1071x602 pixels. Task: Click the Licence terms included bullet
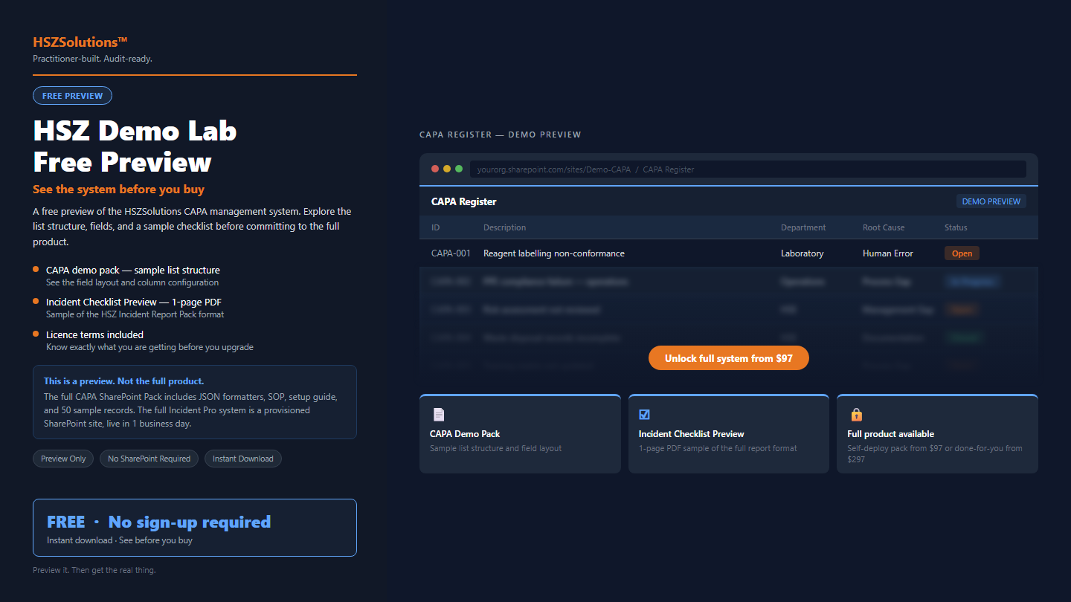[94, 335]
